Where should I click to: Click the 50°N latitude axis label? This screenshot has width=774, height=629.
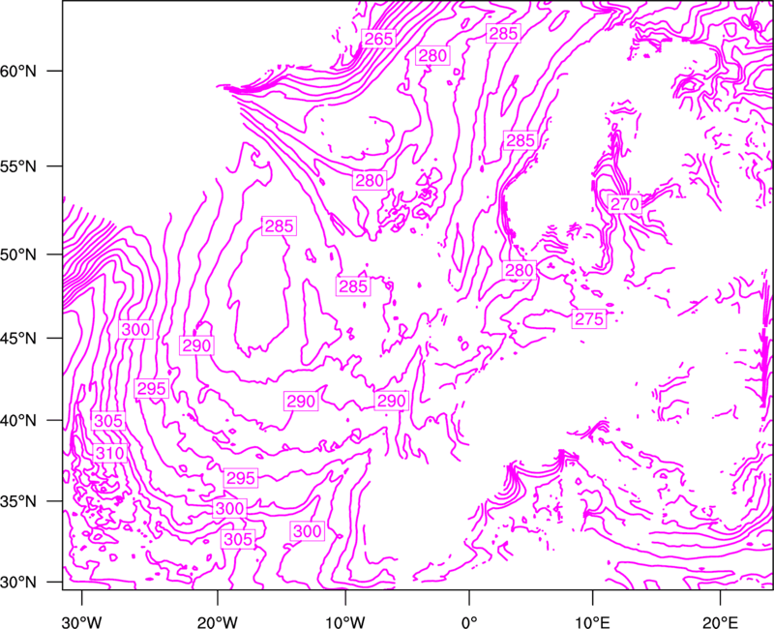18,255
